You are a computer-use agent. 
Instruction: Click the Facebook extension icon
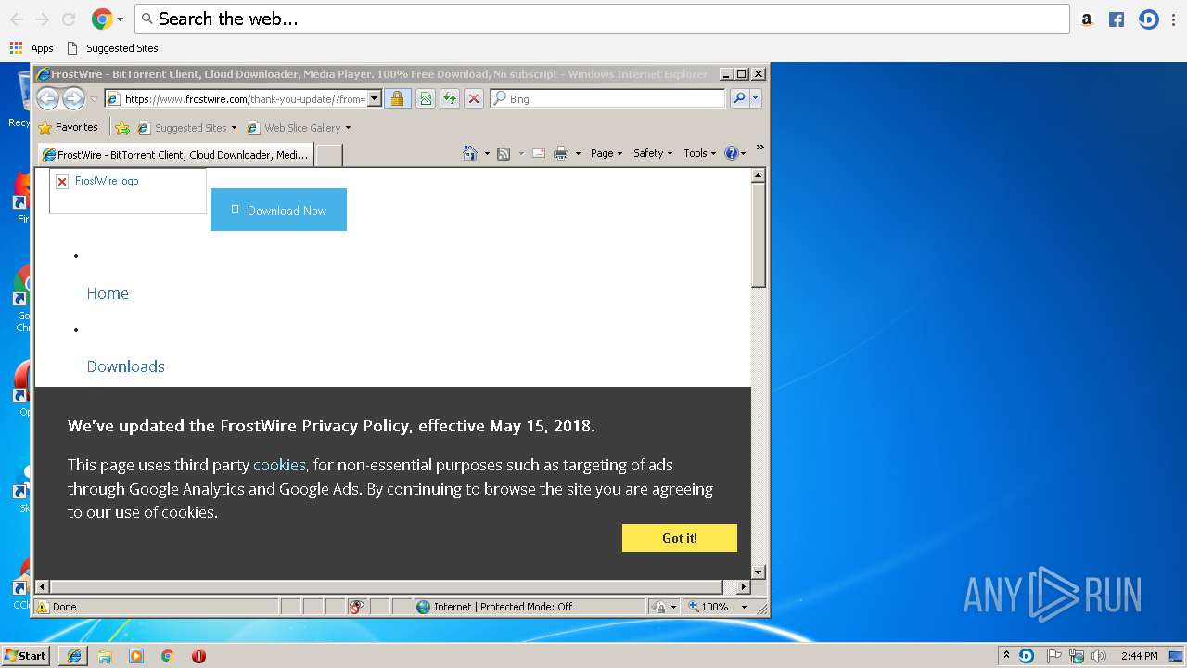(1117, 19)
